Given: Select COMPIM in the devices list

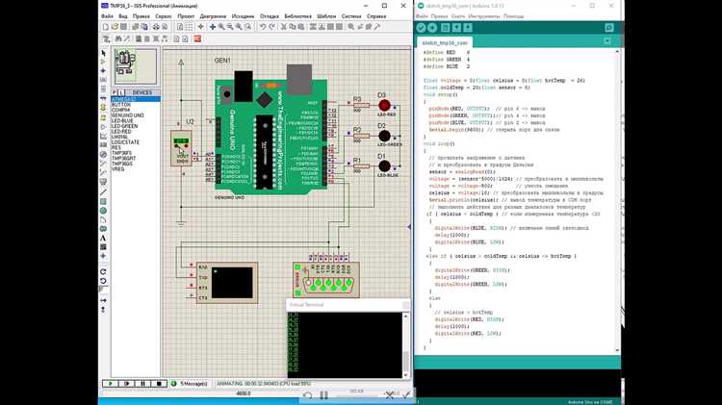Looking at the screenshot, I should point(121,110).
